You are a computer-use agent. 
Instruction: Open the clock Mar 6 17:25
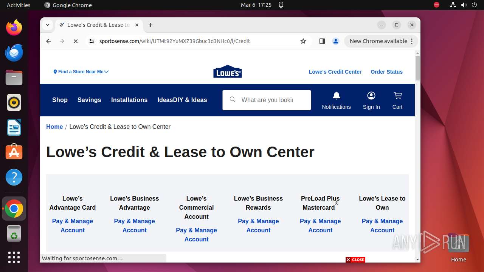(256, 5)
